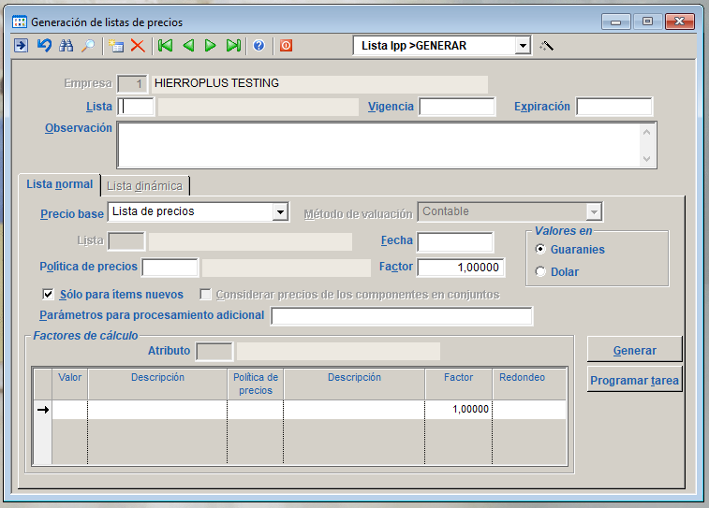Image resolution: width=709 pixels, height=508 pixels.
Task: Select the Lista normal tab
Action: (x=60, y=184)
